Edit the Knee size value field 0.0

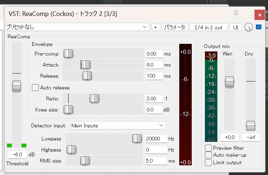click(x=154, y=110)
